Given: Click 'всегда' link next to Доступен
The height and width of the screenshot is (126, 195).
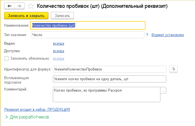Looking at the screenshot, I should [59, 51].
